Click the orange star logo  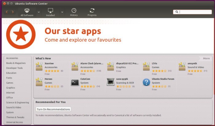(21, 34)
